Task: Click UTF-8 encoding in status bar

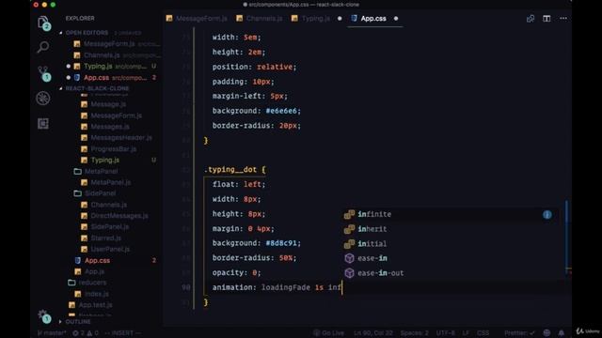Action: pos(445,333)
